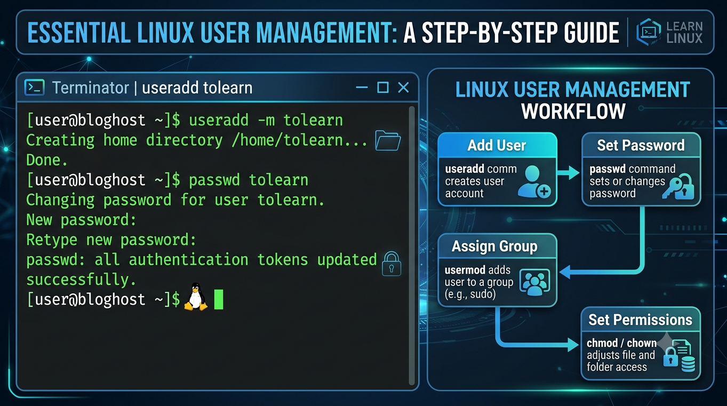Click the terminal's vertical scrollbar
Viewport: 727px width, 406px height.
tap(411, 245)
